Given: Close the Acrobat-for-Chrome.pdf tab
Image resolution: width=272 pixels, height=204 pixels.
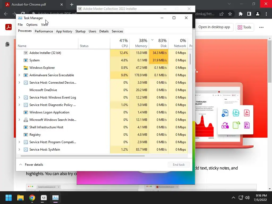Looking at the screenshot, I should pos(62,5).
